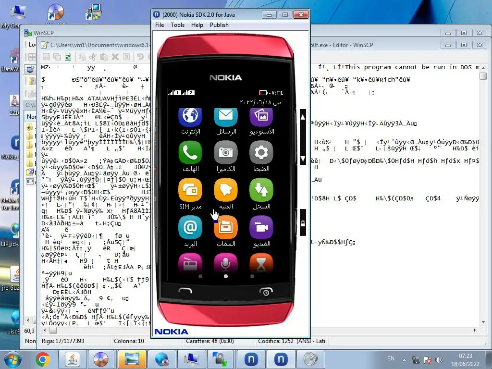
Task: Switch to the WinSCP taskbar button
Action: 221,359
